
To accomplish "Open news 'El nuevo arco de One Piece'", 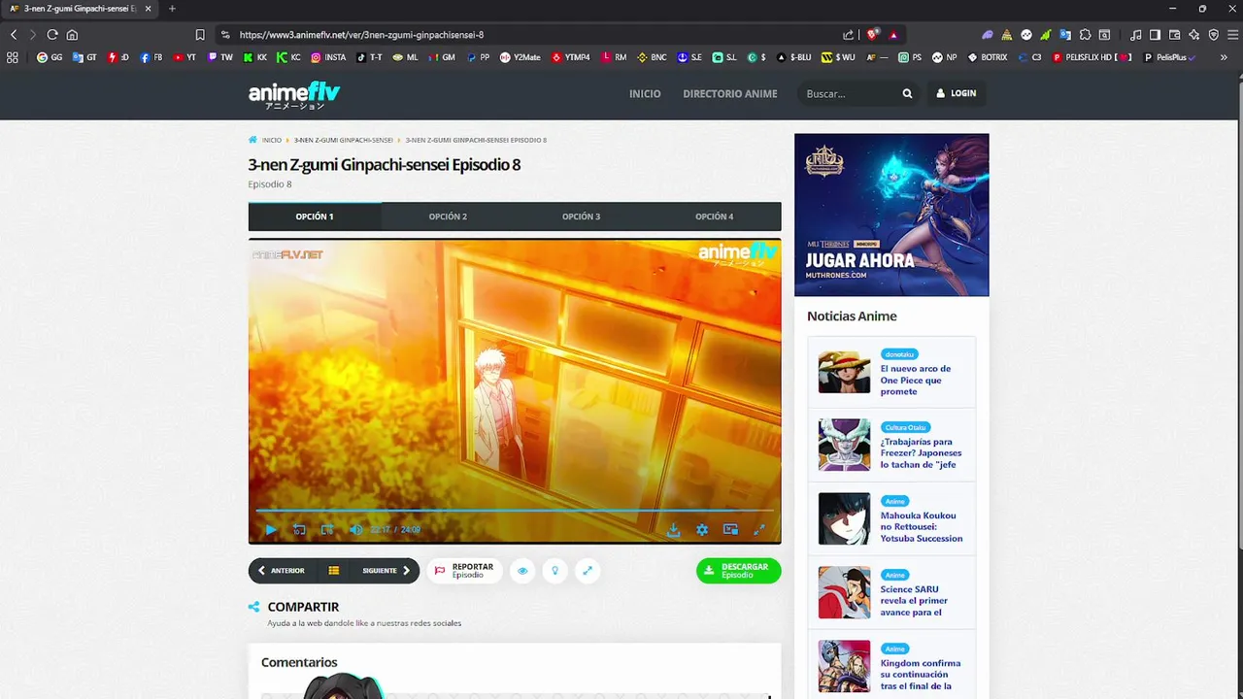I will pyautogui.click(x=916, y=380).
